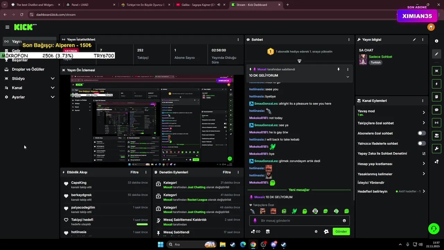444x250 pixels.
Task: Toggle channel actions camera icon in sidebar
Action: coord(436,135)
